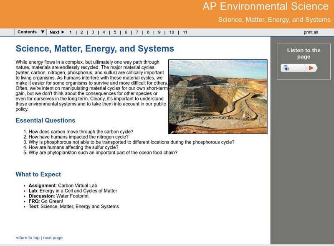
Task: Click the print all link
Action: (x=311, y=32)
